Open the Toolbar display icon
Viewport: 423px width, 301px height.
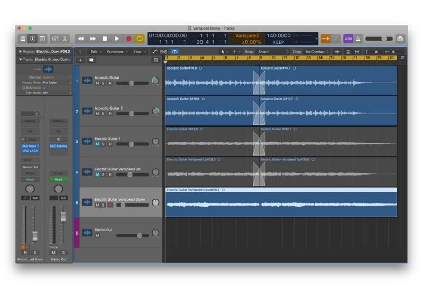click(x=43, y=38)
